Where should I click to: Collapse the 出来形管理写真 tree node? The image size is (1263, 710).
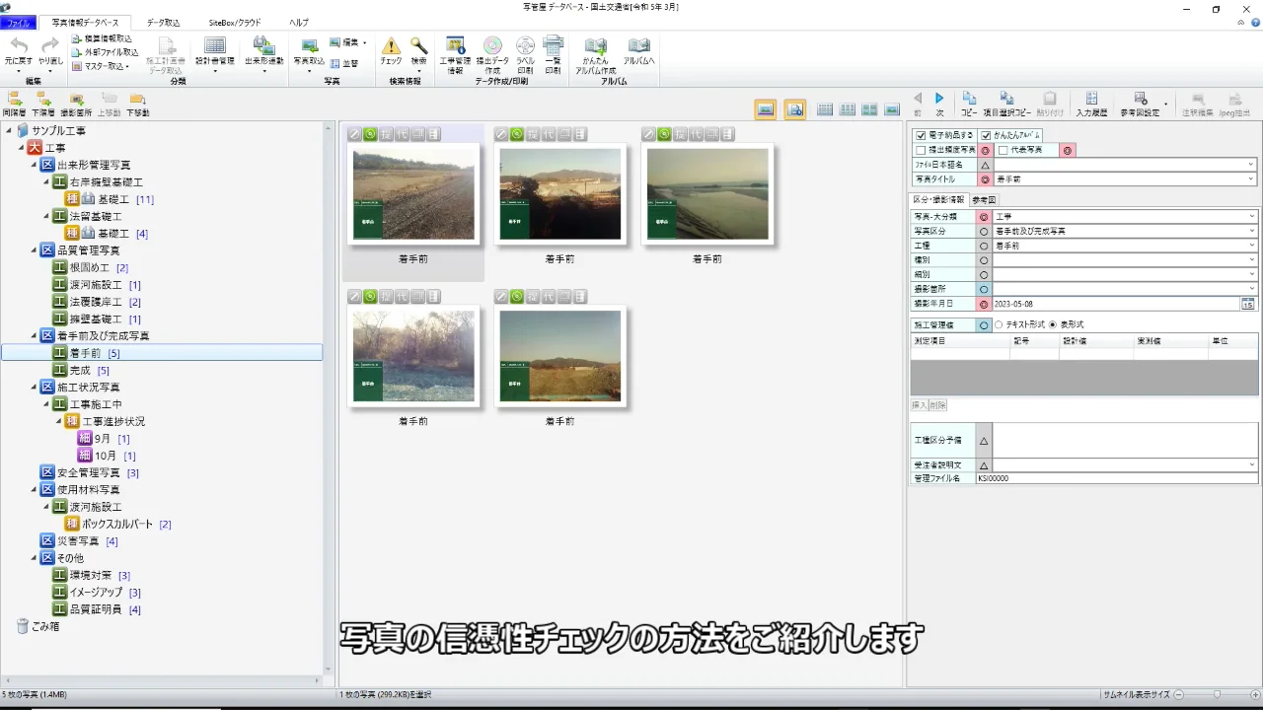(x=34, y=165)
